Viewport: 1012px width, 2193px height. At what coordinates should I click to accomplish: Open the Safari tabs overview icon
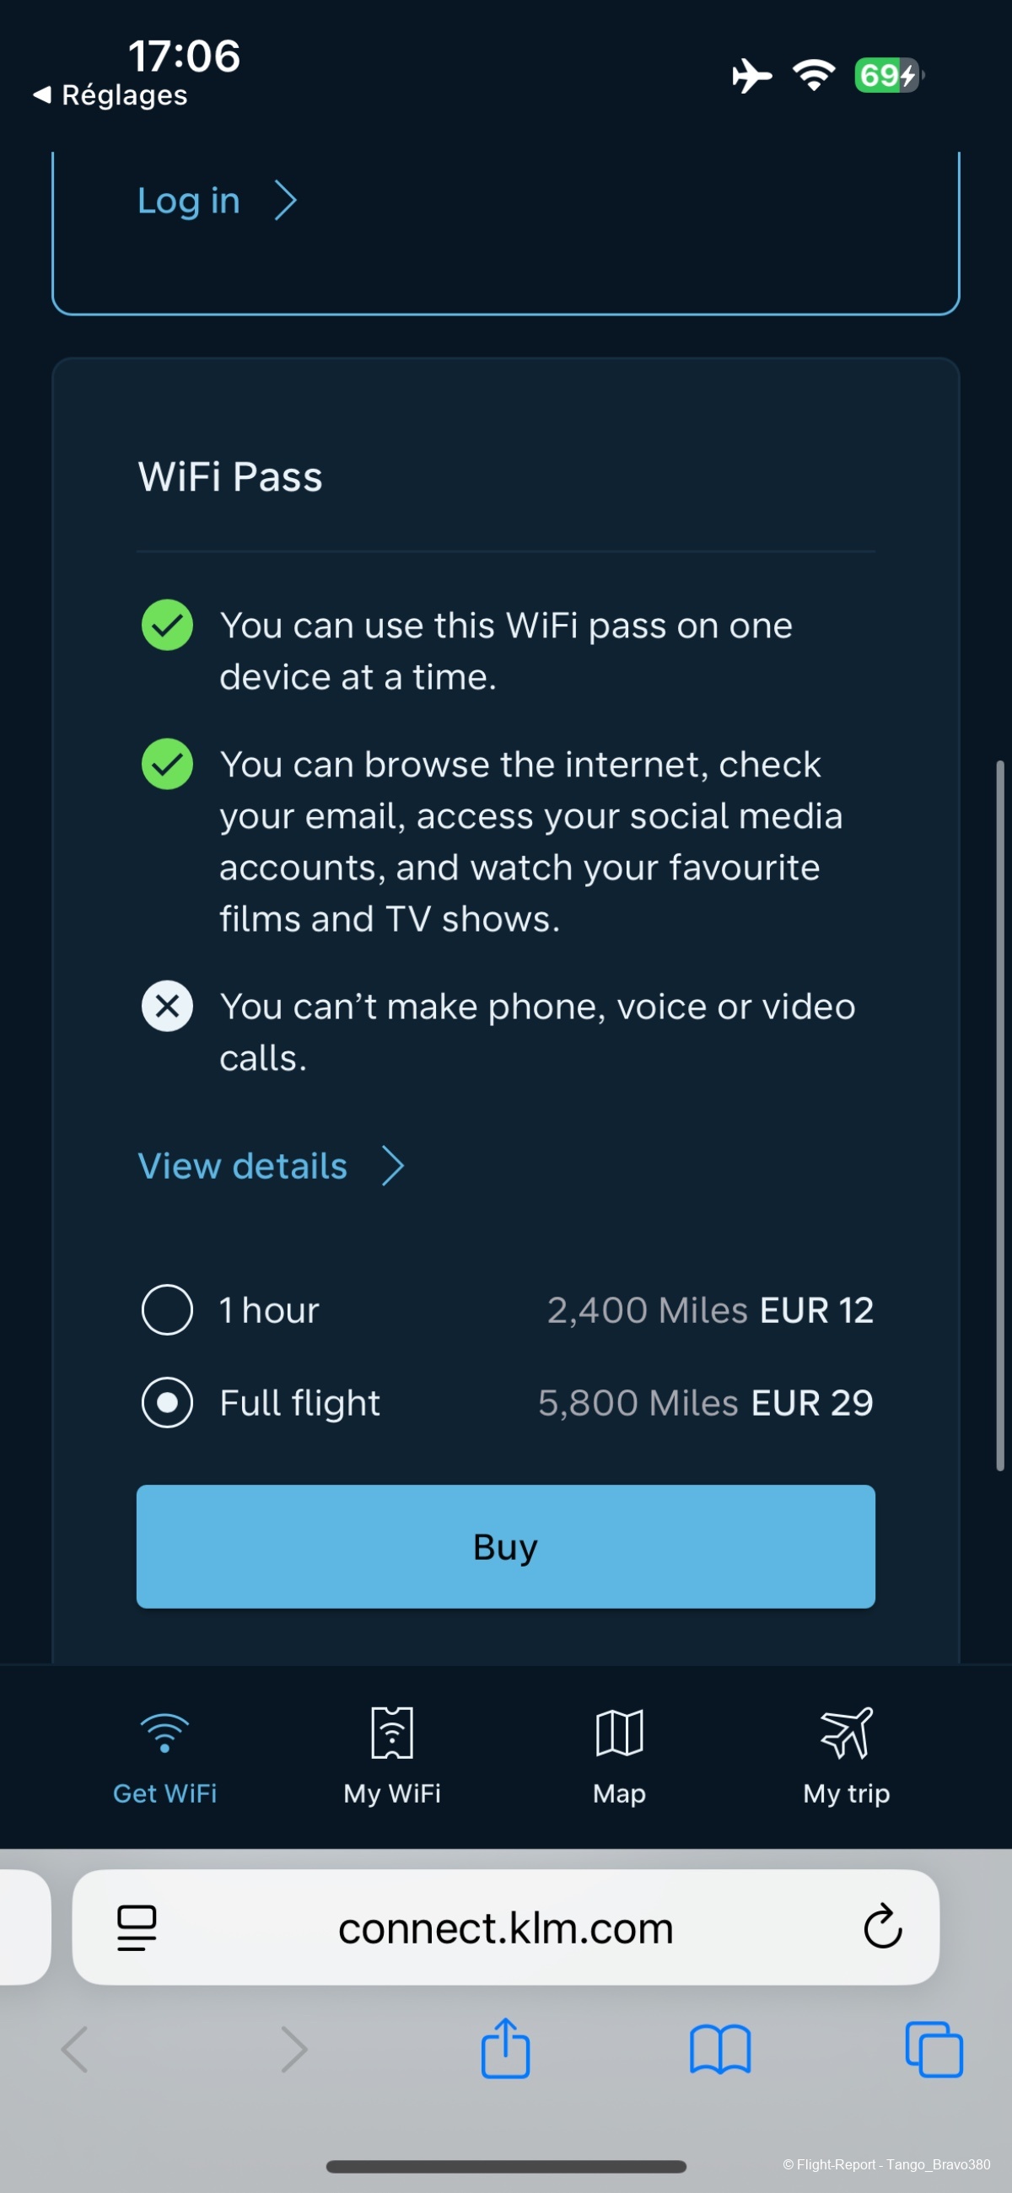pyautogui.click(x=934, y=2049)
